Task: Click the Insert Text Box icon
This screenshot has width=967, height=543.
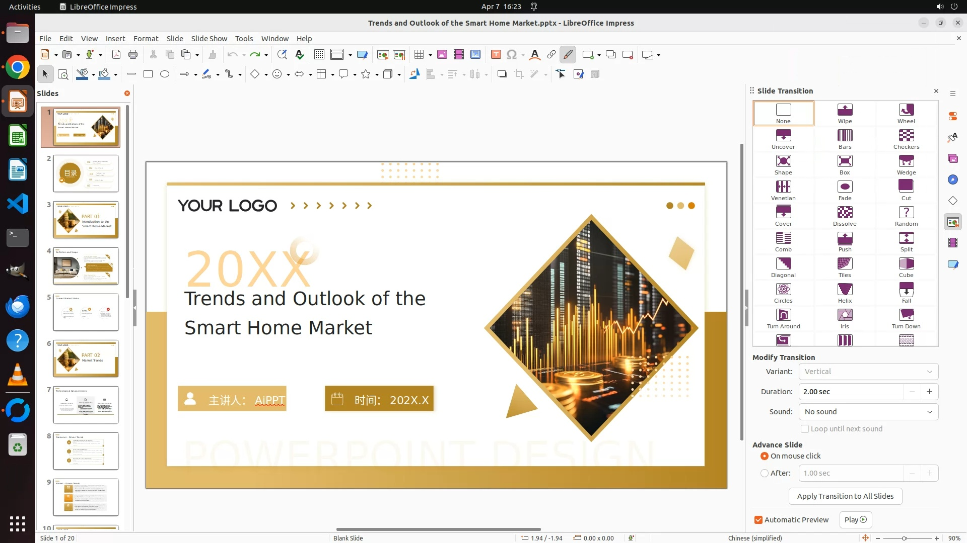Action: (496, 55)
